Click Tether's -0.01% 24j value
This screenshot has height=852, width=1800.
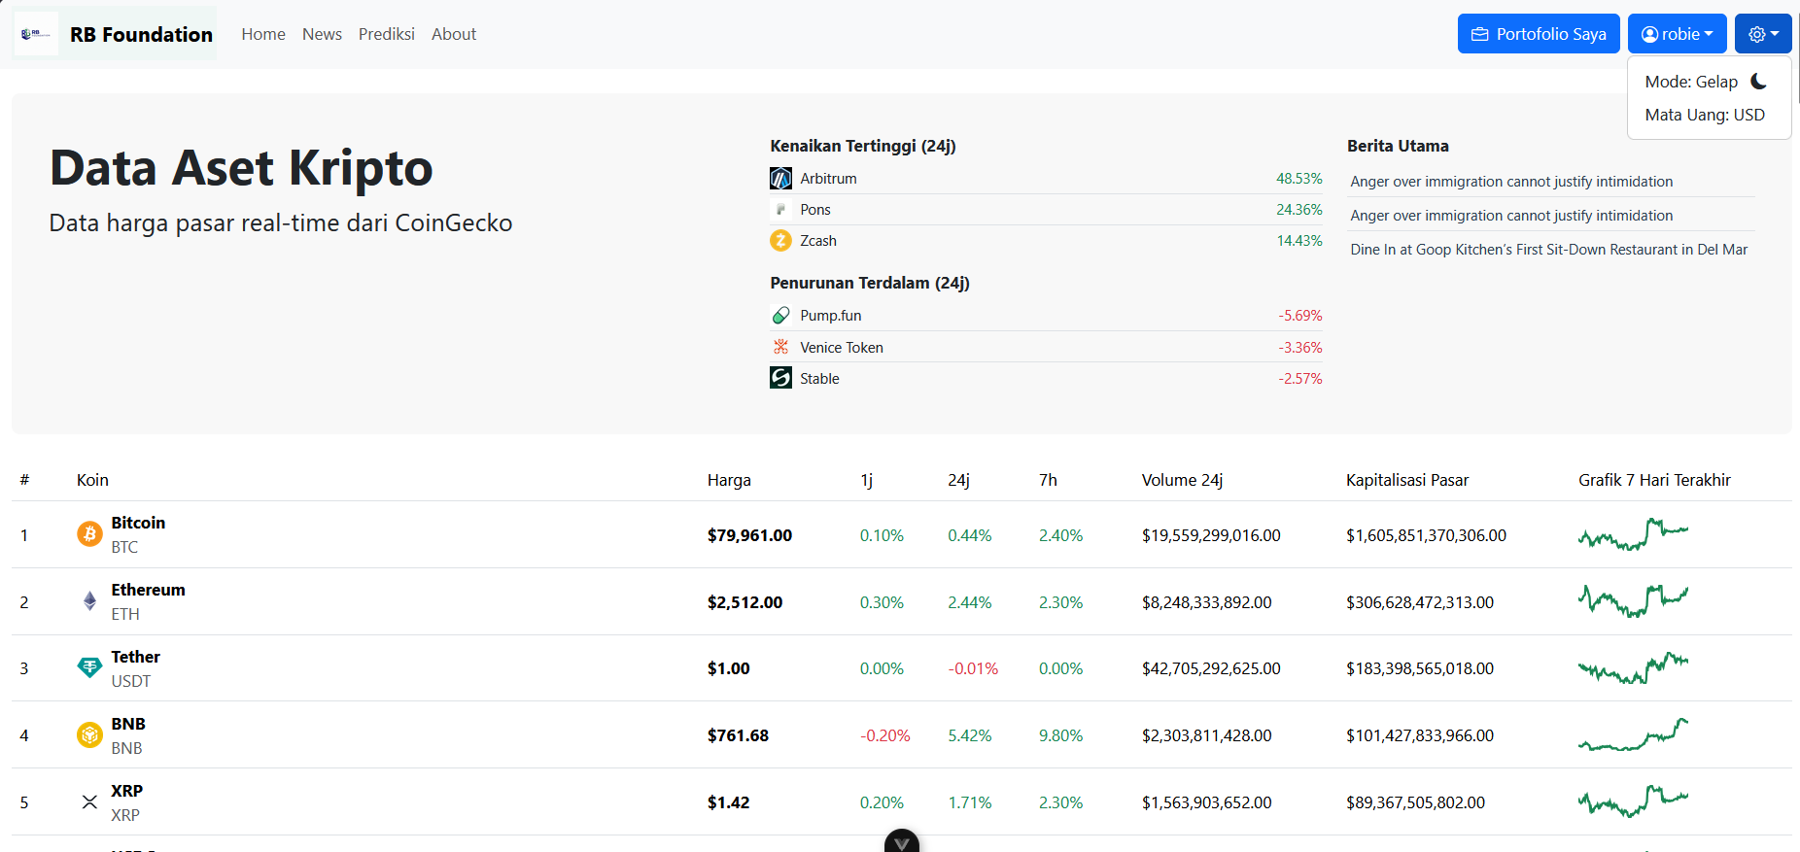click(973, 668)
